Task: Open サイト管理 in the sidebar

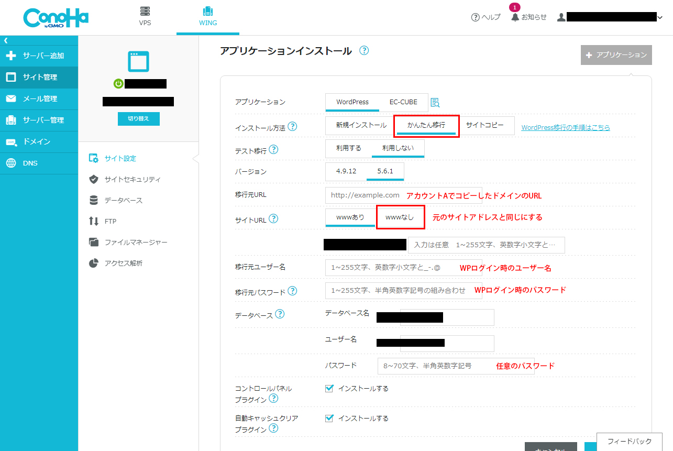Action: 39,77
